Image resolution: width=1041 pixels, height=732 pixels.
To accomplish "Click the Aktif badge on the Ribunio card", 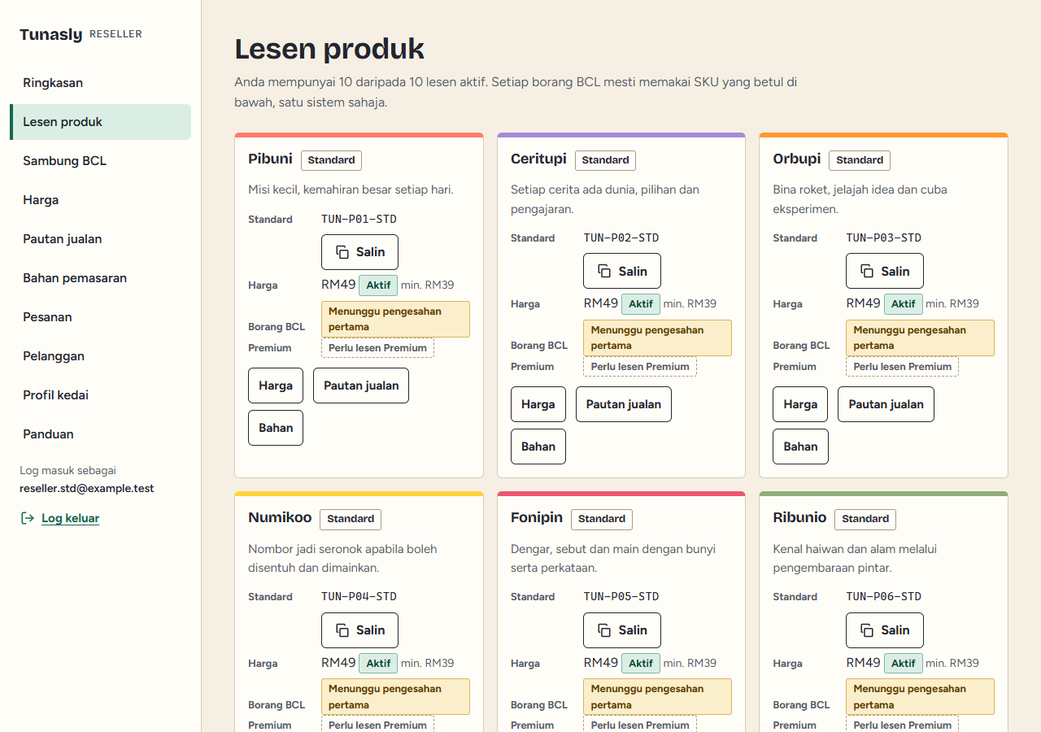I will [x=904, y=664].
